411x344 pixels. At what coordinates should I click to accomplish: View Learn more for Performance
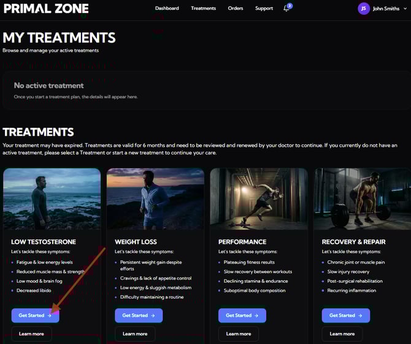(239, 334)
